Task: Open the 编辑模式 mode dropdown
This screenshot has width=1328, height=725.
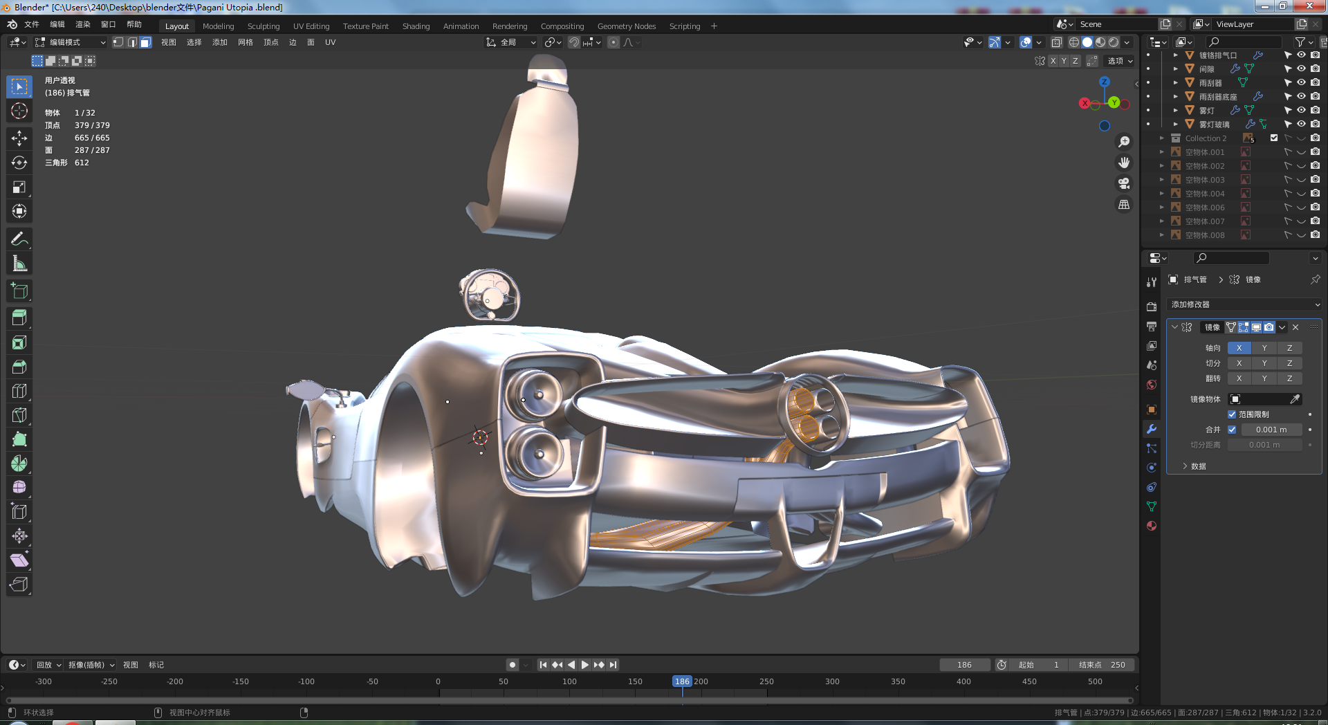Action: 71,42
